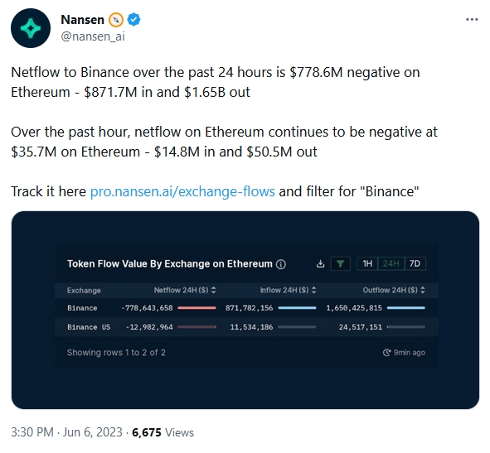Click the blue verified checkmark badge
Viewport: 490px width, 453px height.
134,20
